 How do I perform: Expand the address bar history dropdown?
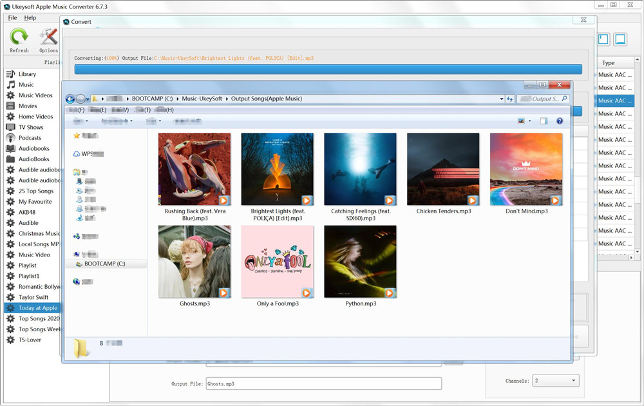pos(502,99)
